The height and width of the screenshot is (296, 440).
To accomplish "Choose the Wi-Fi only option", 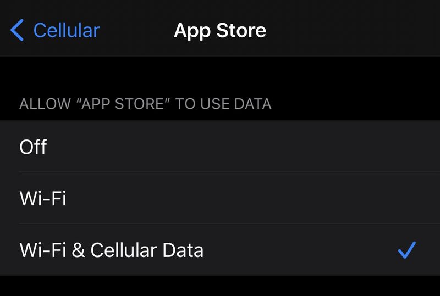I will [x=220, y=198].
